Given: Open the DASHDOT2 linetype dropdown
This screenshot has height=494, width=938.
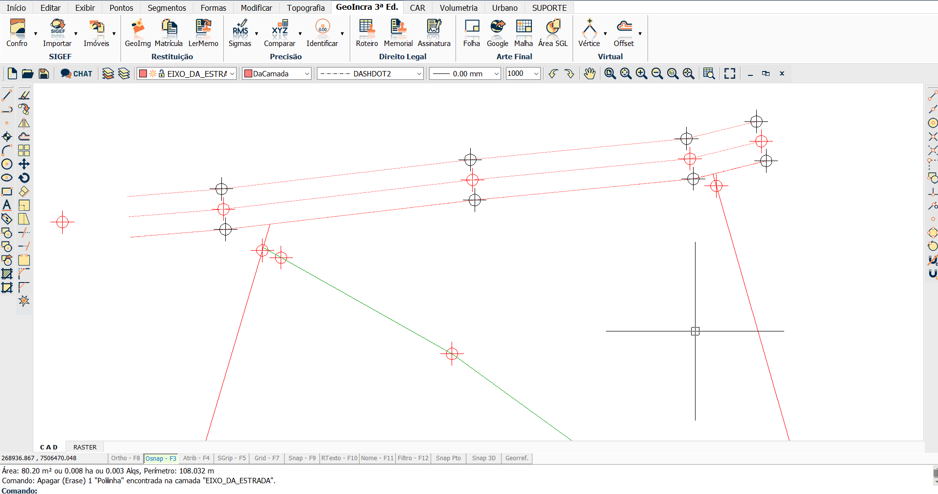Looking at the screenshot, I should [x=419, y=73].
